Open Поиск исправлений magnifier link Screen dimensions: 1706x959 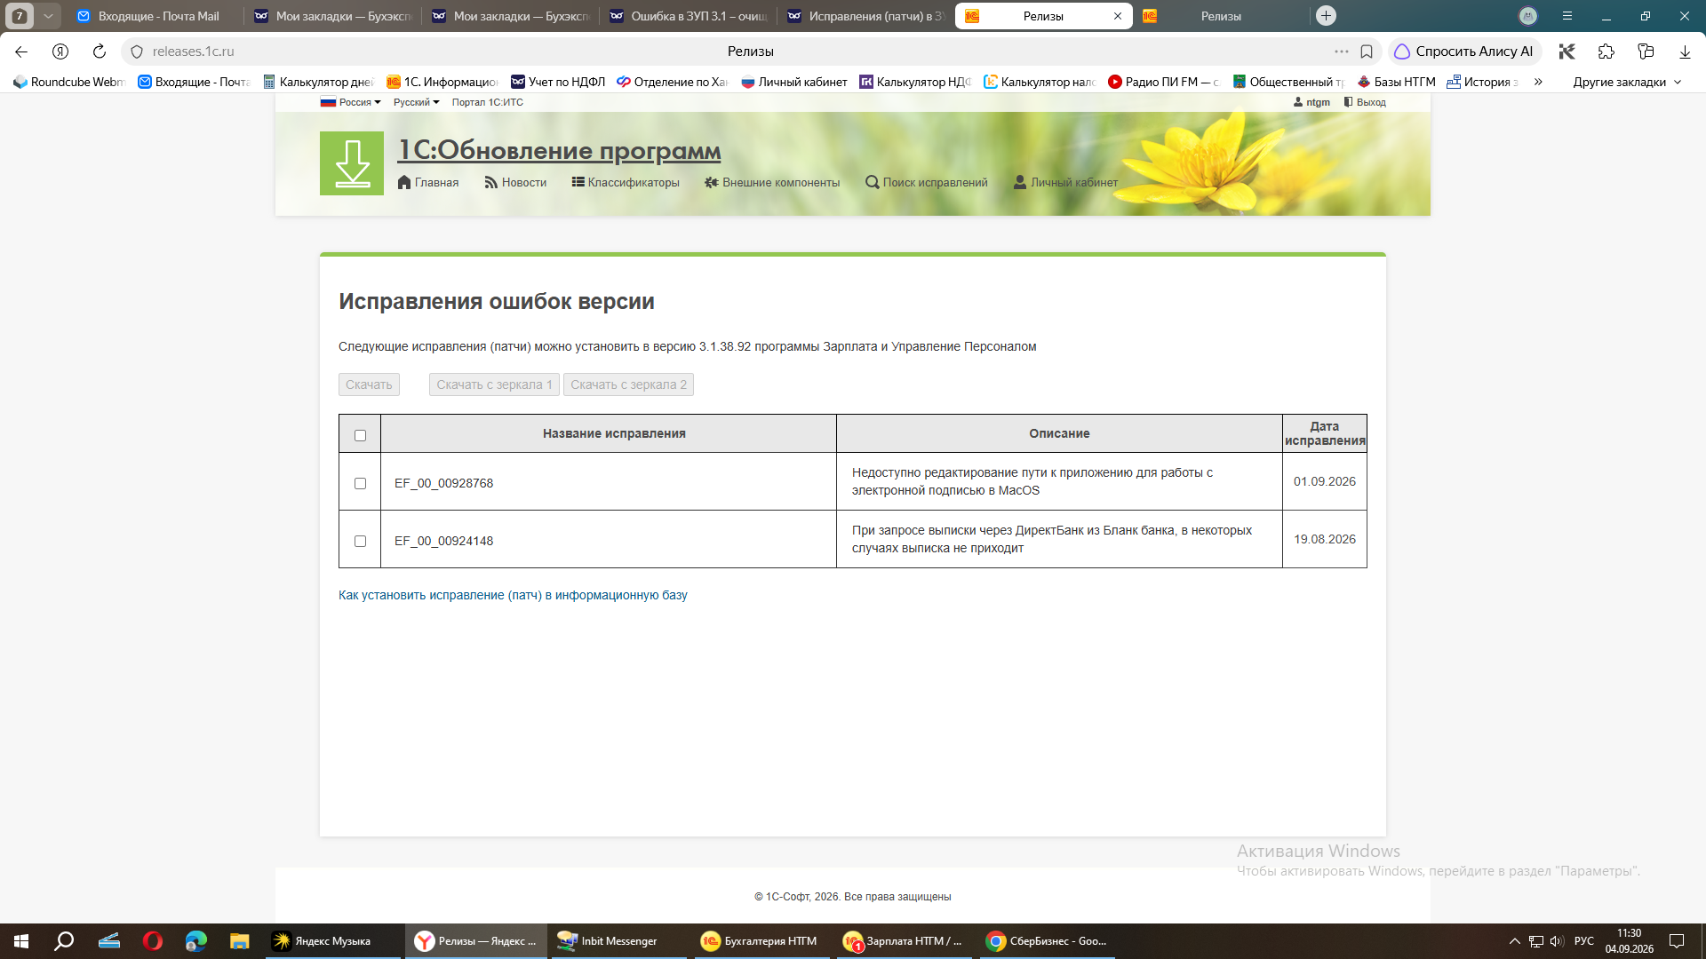click(x=927, y=182)
